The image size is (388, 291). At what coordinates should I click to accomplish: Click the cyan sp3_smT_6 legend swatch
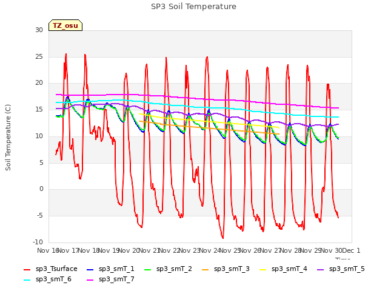tap(27, 280)
